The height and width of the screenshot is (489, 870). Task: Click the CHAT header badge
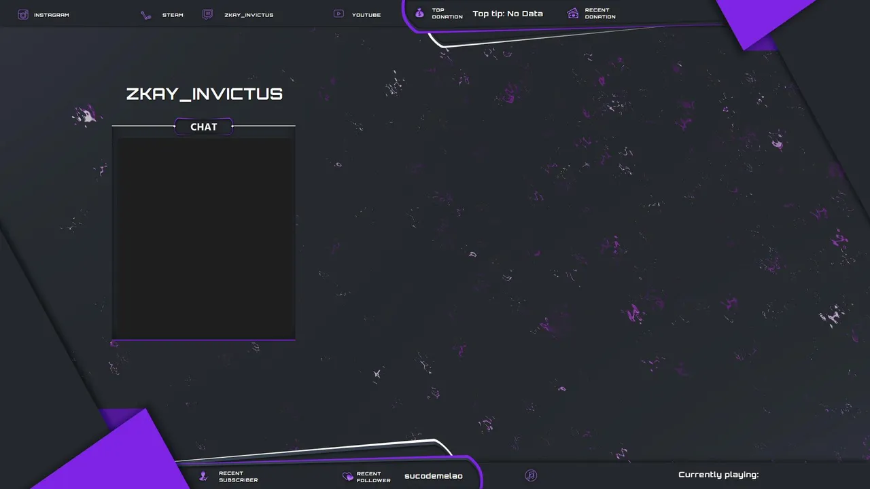pyautogui.click(x=204, y=126)
